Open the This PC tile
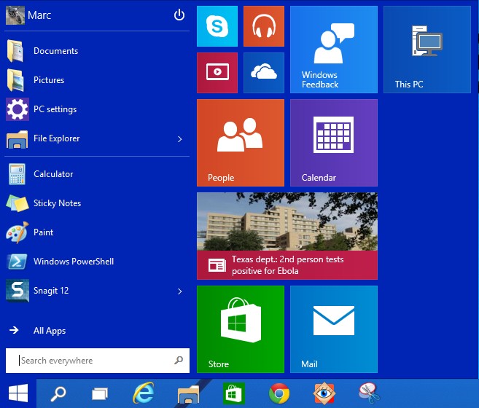This screenshot has width=479, height=408. (x=427, y=50)
